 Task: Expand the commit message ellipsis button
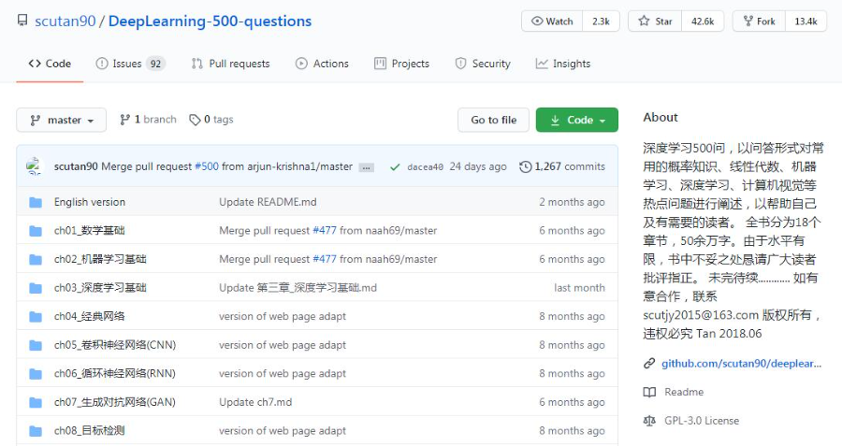(x=366, y=167)
